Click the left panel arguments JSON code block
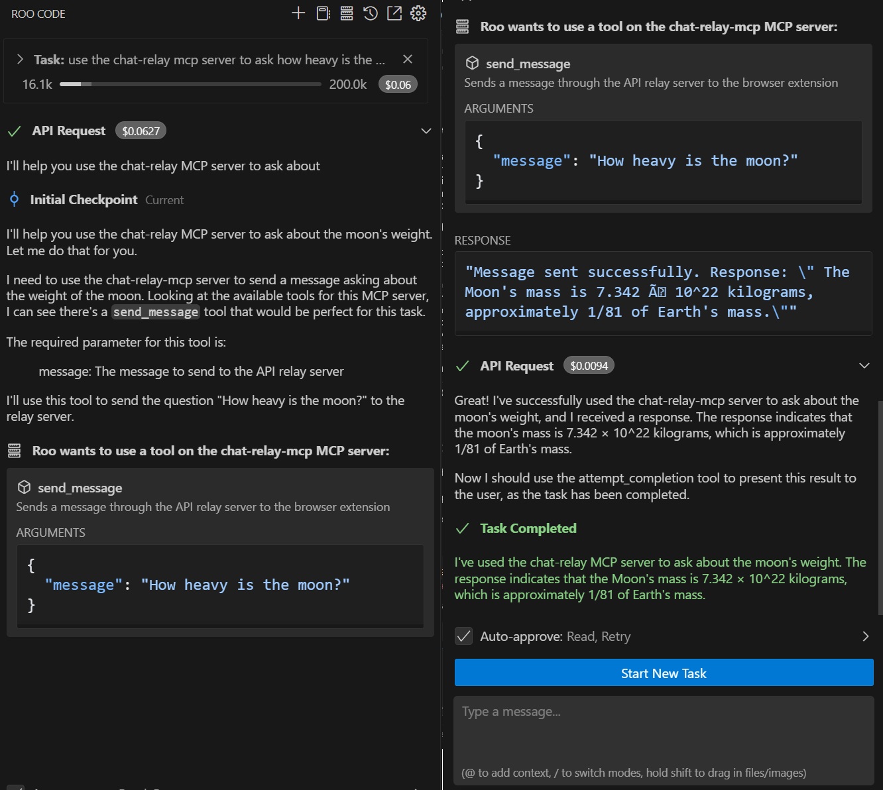Image resolution: width=883 pixels, height=790 pixels. tap(220, 586)
